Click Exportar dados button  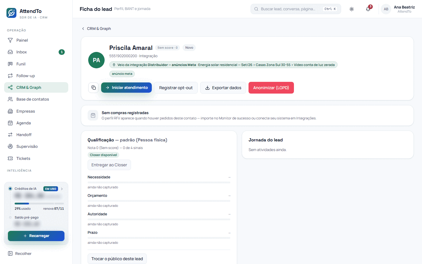point(223,88)
